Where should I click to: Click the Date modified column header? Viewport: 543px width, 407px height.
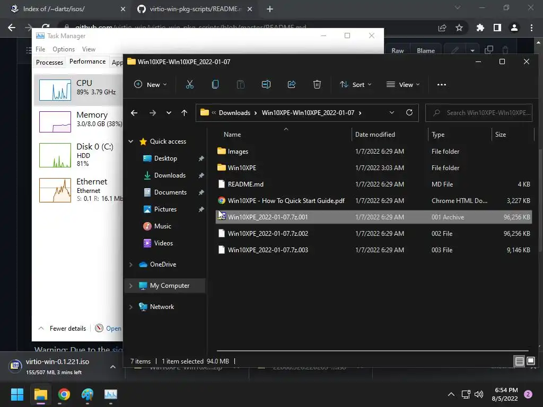pos(375,135)
